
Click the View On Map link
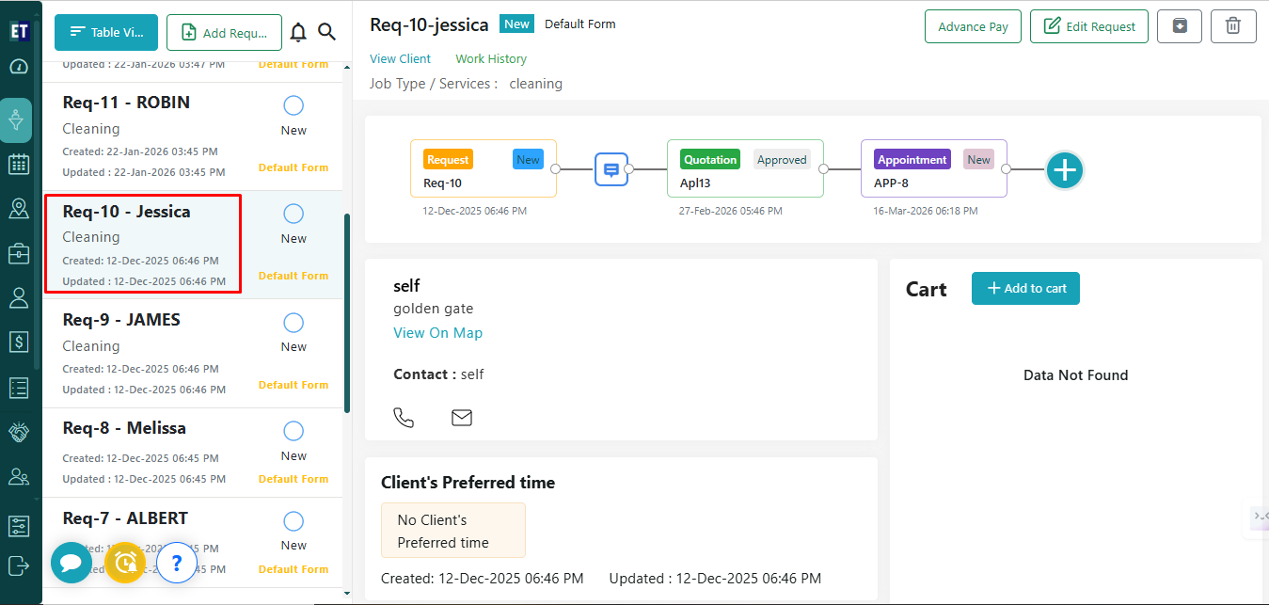[437, 332]
